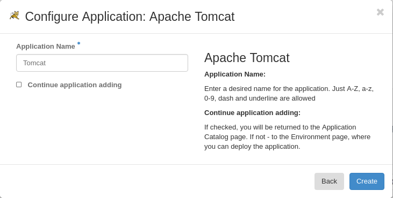The height and width of the screenshot is (198, 393).
Task: Click the Configure Application dialog title
Action: (x=130, y=17)
